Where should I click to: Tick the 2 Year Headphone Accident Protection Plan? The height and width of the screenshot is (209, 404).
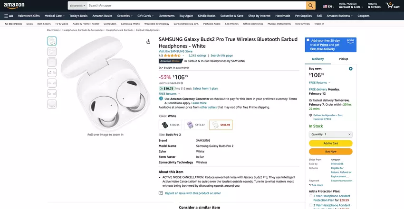coord(311,195)
